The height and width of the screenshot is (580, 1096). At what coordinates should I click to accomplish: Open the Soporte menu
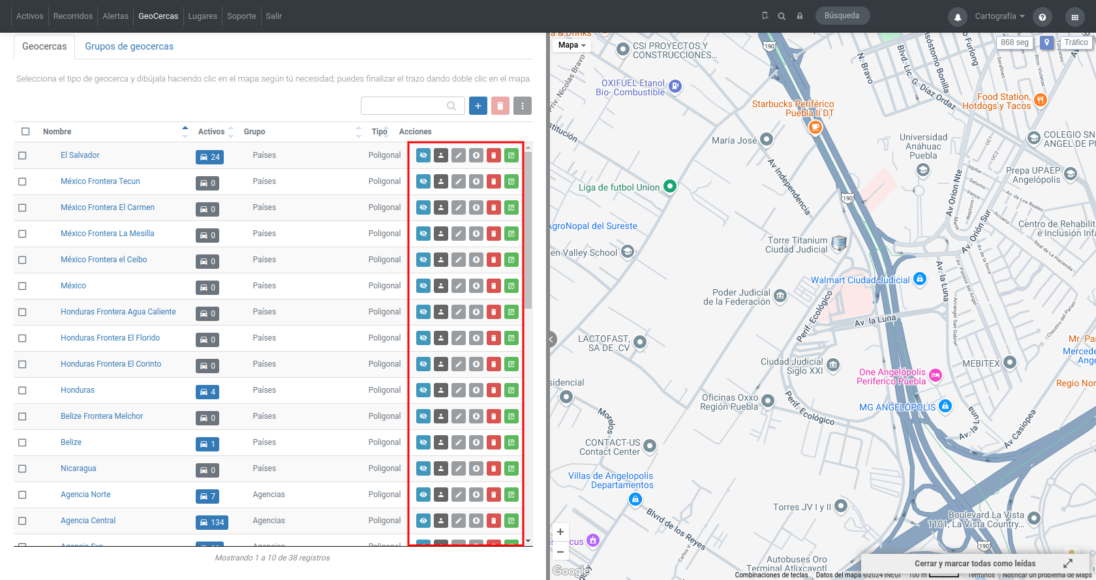click(241, 16)
